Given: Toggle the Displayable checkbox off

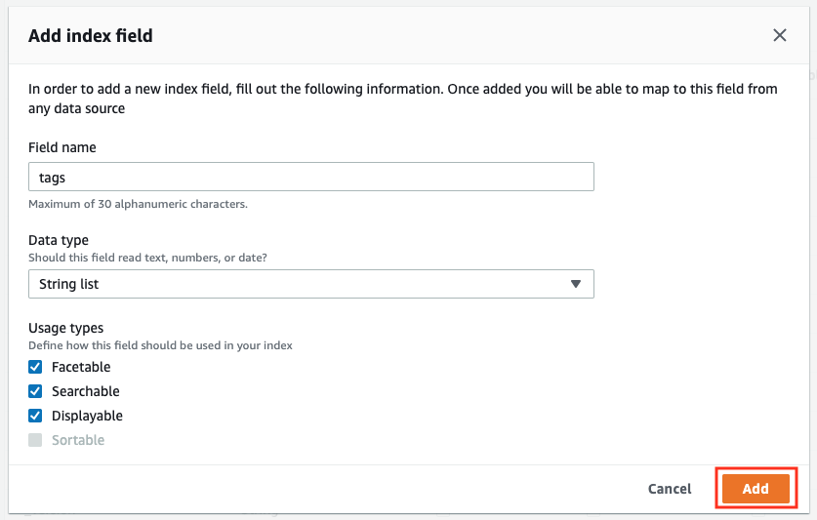Looking at the screenshot, I should point(35,416).
